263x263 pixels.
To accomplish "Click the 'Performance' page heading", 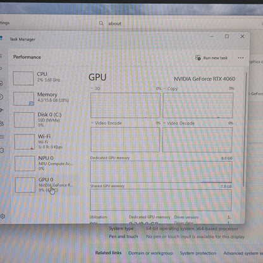I will click(27, 57).
